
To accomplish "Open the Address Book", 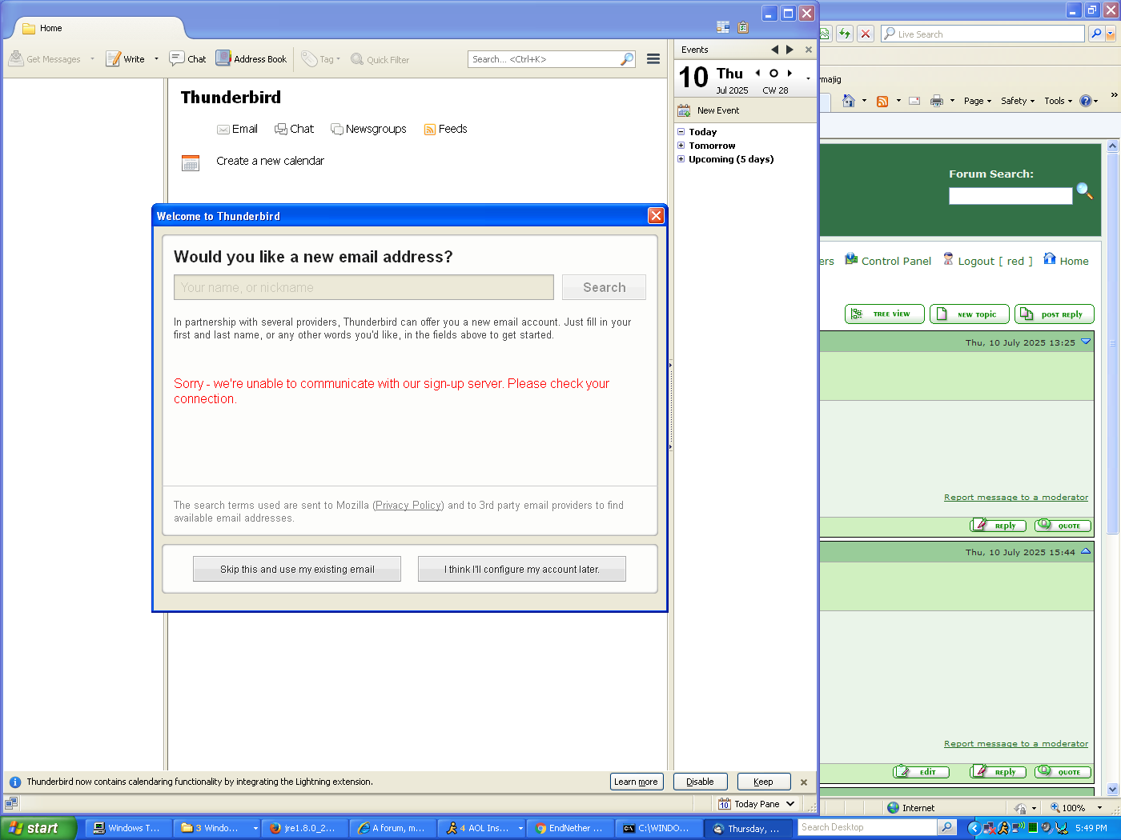I will click(223, 58).
